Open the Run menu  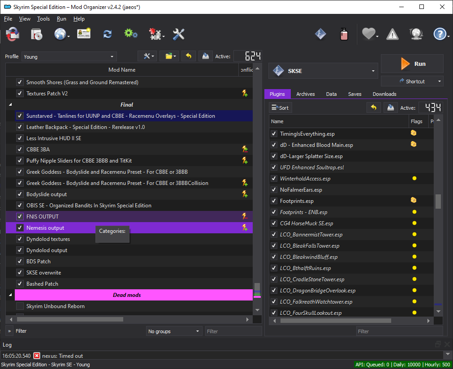(61, 19)
